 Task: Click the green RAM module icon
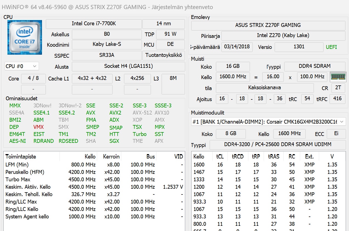click(338, 77)
